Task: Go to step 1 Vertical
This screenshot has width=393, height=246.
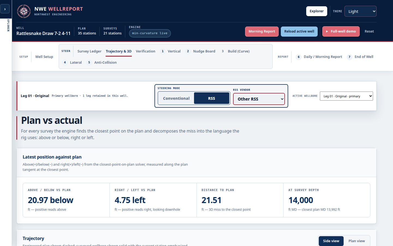Action: [x=171, y=51]
